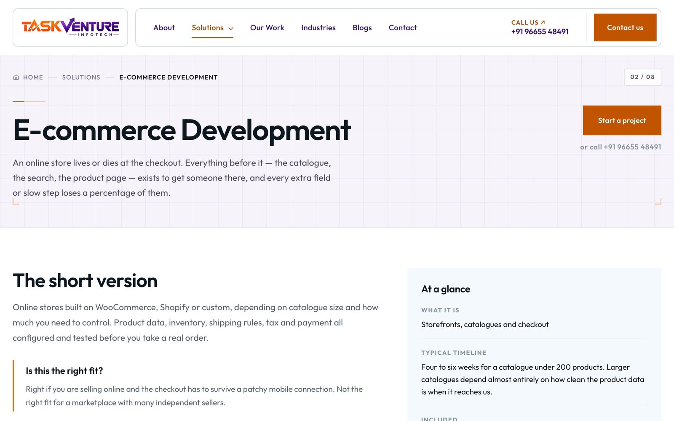The image size is (674, 421).
Task: Click 'The short version' heading
Action: click(x=85, y=281)
